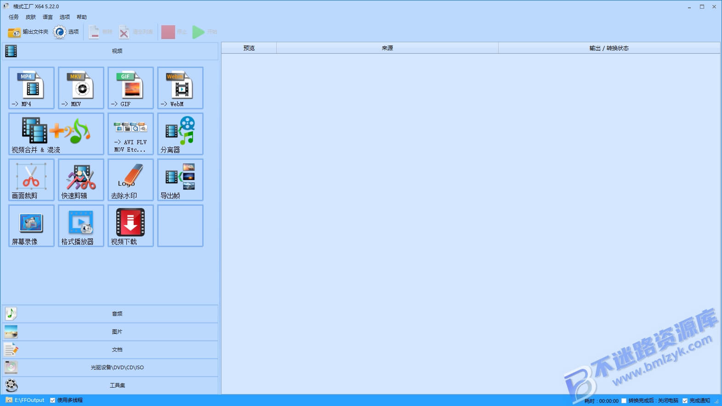The height and width of the screenshot is (406, 722).
Task: Open the 分离器 splitter tool
Action: (180, 134)
